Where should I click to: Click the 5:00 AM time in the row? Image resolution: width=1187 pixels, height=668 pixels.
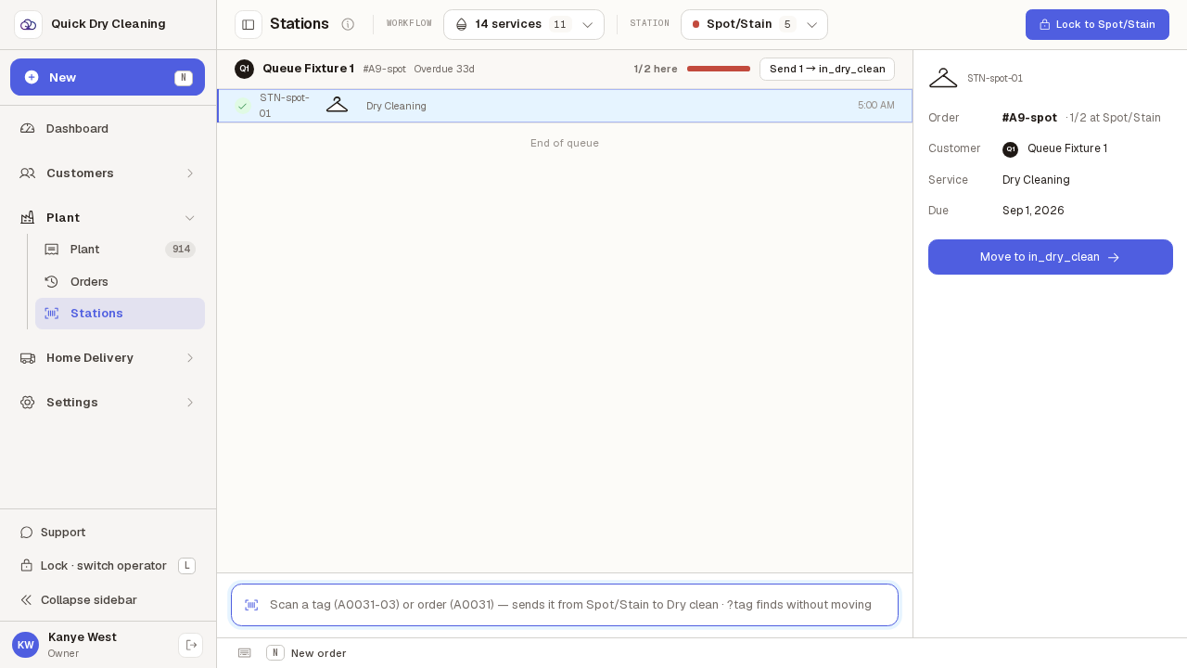876,106
